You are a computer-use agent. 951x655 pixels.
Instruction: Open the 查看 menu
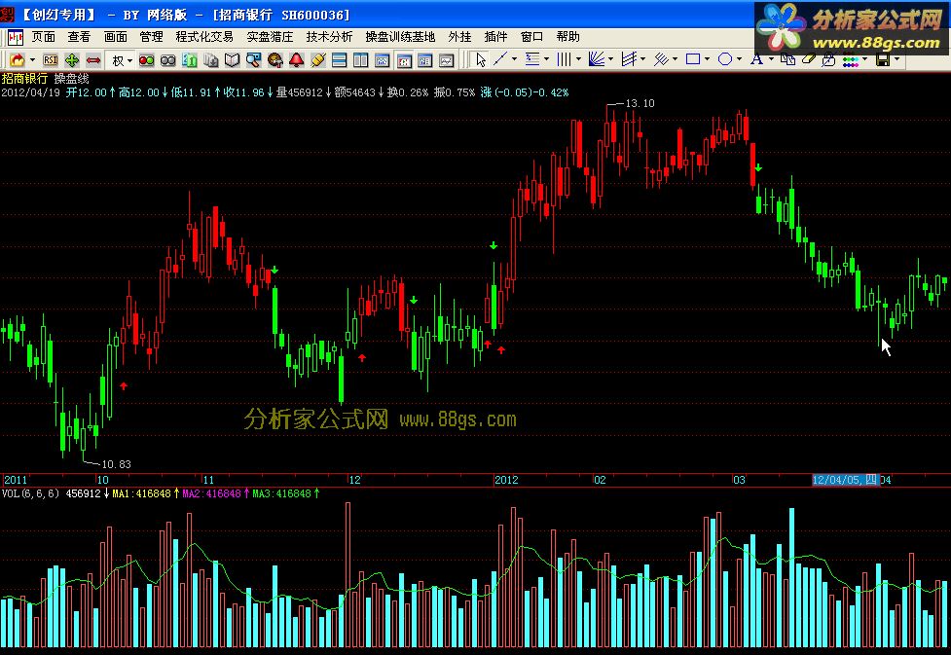pyautogui.click(x=79, y=37)
